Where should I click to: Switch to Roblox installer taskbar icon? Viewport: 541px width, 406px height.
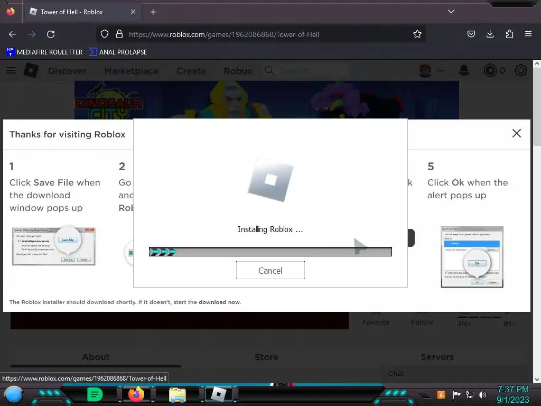click(x=218, y=394)
